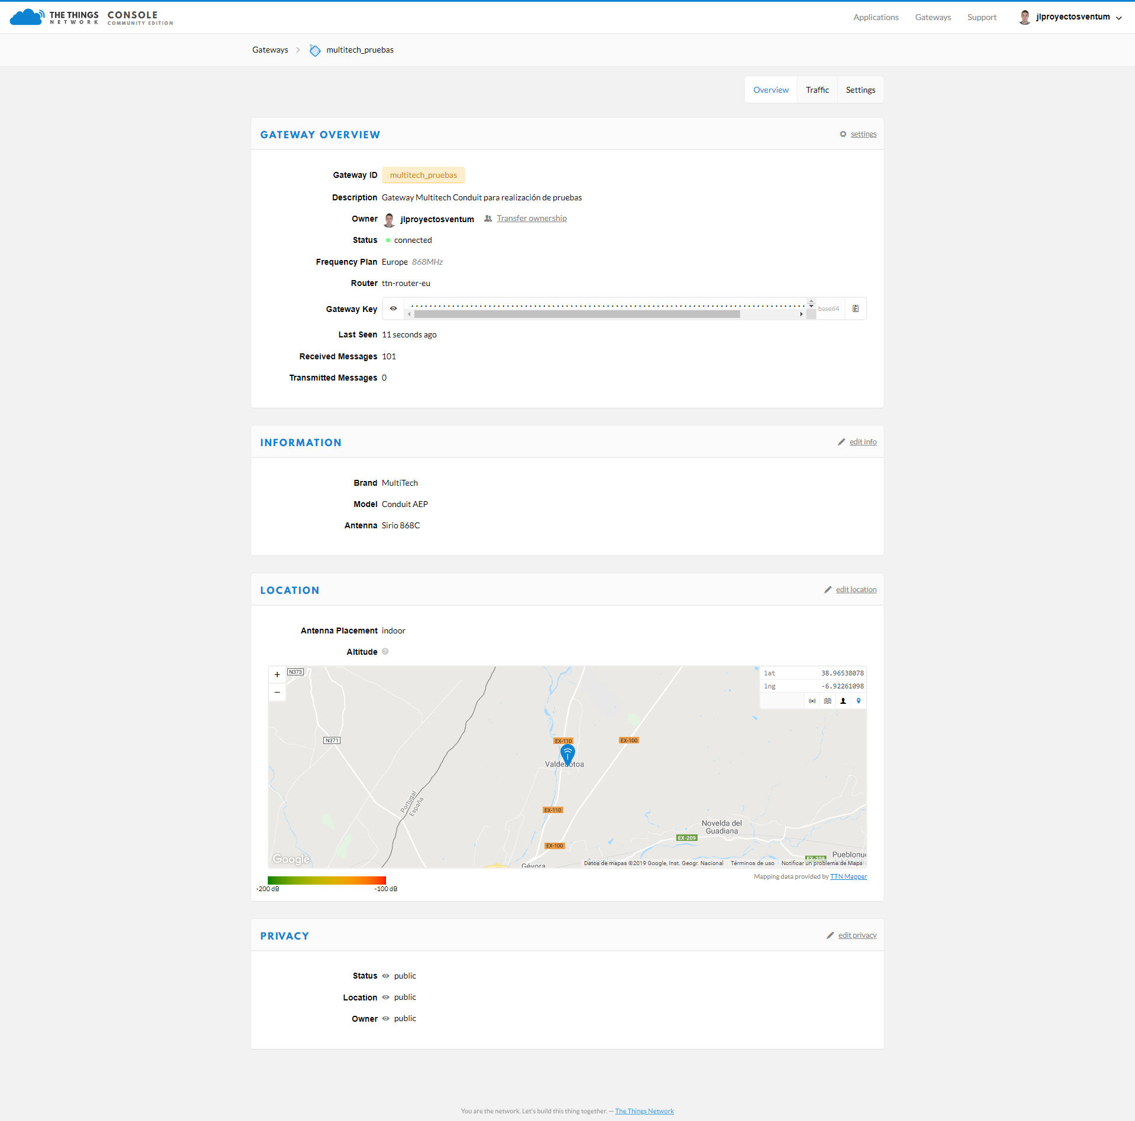
Task: Click the edit info pencil icon
Action: click(841, 442)
